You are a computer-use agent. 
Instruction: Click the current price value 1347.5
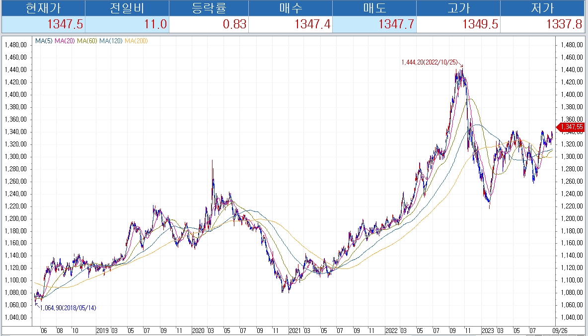(65, 24)
